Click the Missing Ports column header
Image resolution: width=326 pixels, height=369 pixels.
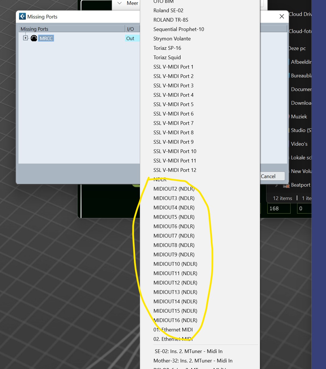[x=71, y=29]
